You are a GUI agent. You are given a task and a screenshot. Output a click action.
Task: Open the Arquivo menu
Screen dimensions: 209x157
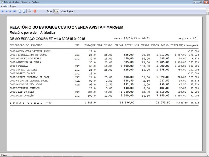(4, 6)
